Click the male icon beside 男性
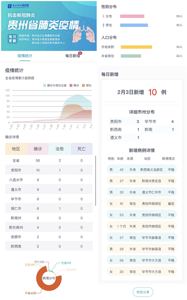Viewport: 187px width, 300px height. pos(103,25)
